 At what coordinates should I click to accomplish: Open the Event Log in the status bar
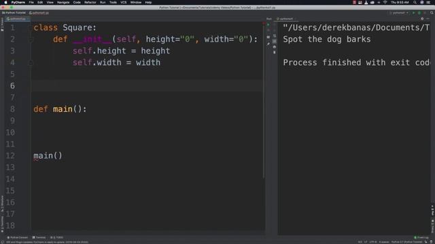(421, 237)
